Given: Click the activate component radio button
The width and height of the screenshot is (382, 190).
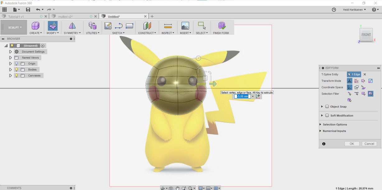Looking at the screenshot, I should click(x=43, y=46).
